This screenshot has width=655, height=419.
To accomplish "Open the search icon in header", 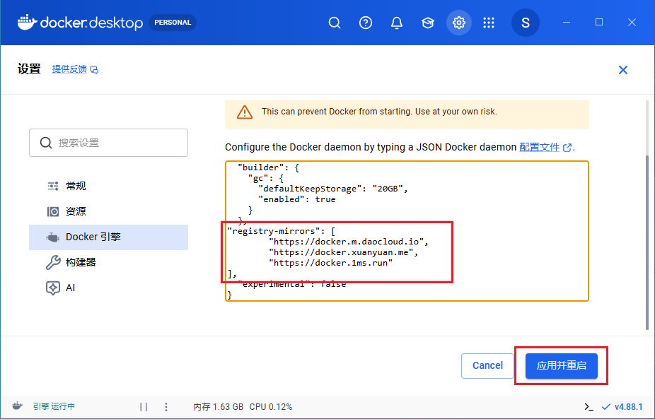I will tap(334, 23).
